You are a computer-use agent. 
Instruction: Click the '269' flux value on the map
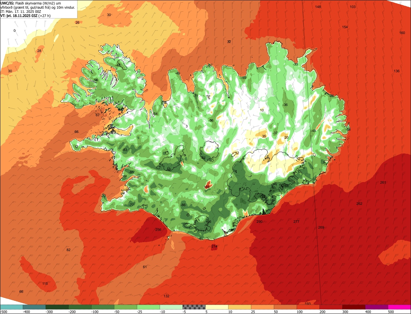click(x=321, y=227)
